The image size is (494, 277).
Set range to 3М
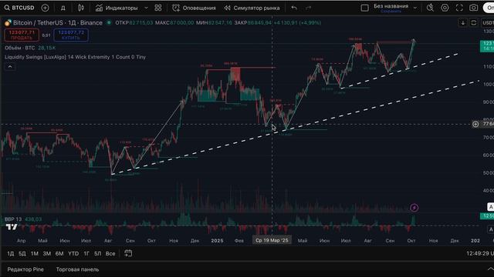pos(47,253)
